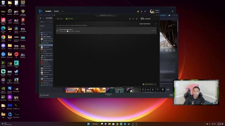Open GeForce Experience settings gear

point(137,19)
